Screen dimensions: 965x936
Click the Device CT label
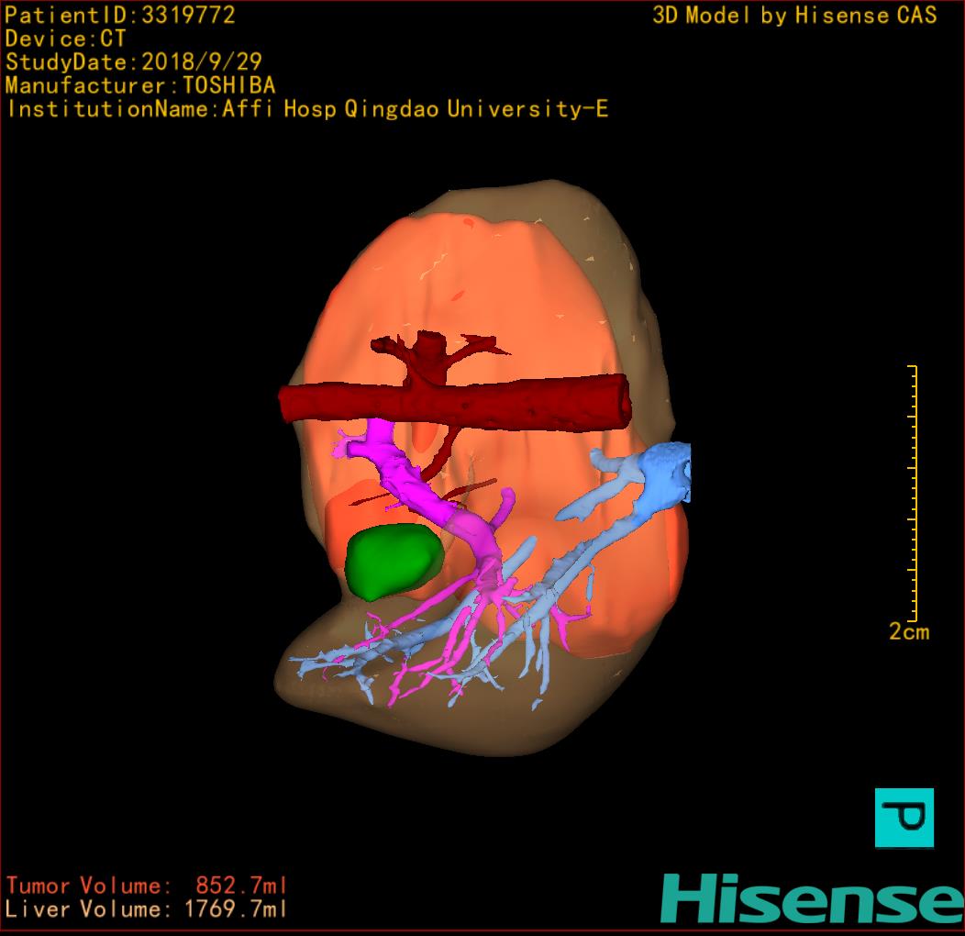[65, 39]
